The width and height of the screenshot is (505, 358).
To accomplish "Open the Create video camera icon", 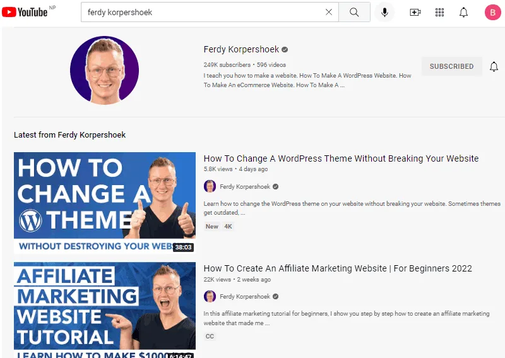I will 415,12.
